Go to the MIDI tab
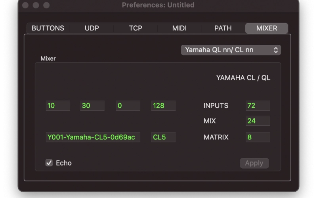Screen dimensions: 317x198 point(180,28)
